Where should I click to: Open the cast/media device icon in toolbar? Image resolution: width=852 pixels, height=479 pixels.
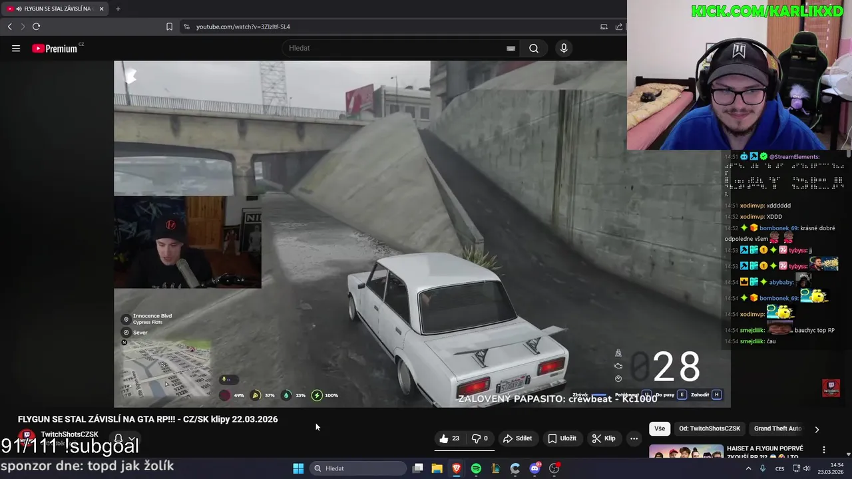click(604, 27)
